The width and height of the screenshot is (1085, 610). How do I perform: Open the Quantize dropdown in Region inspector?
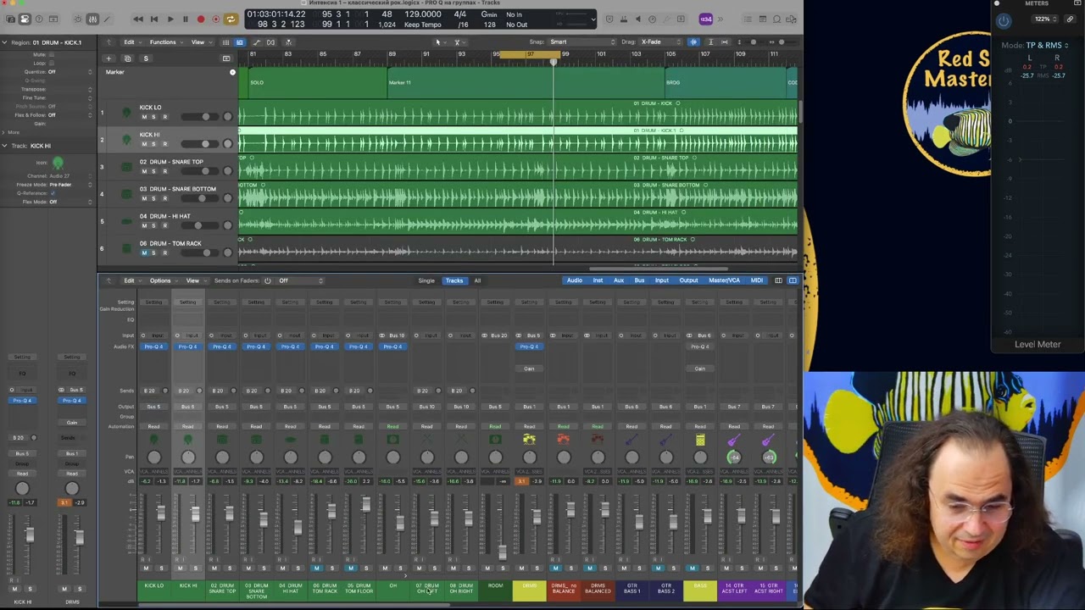70,72
